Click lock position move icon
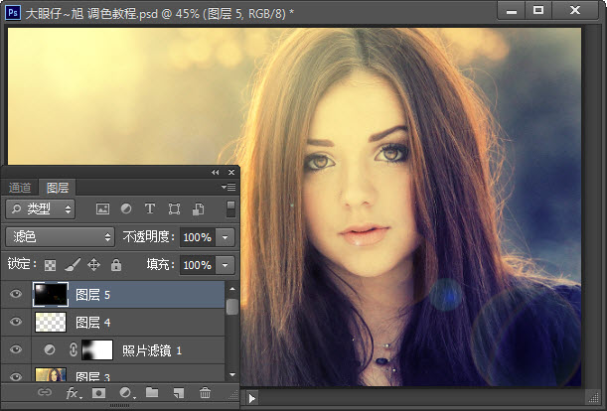Screen dimensions: 607x411 (93, 265)
